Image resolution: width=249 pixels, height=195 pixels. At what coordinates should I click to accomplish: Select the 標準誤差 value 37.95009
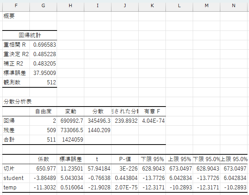(44, 73)
